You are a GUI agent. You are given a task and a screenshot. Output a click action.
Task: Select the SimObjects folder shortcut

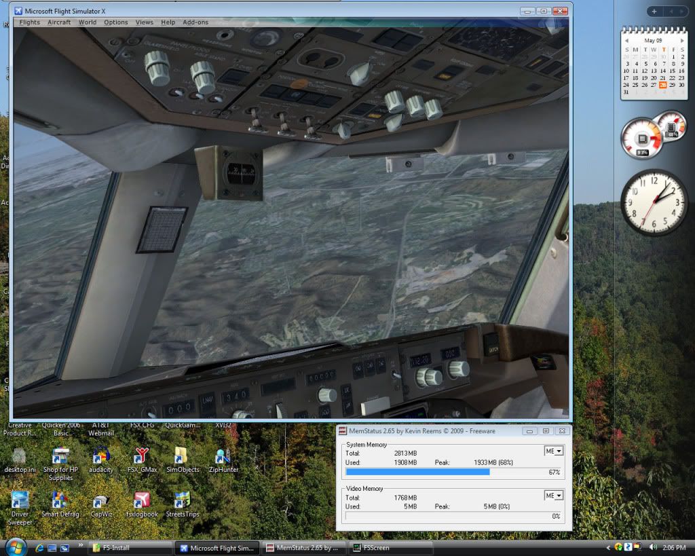[183, 460]
